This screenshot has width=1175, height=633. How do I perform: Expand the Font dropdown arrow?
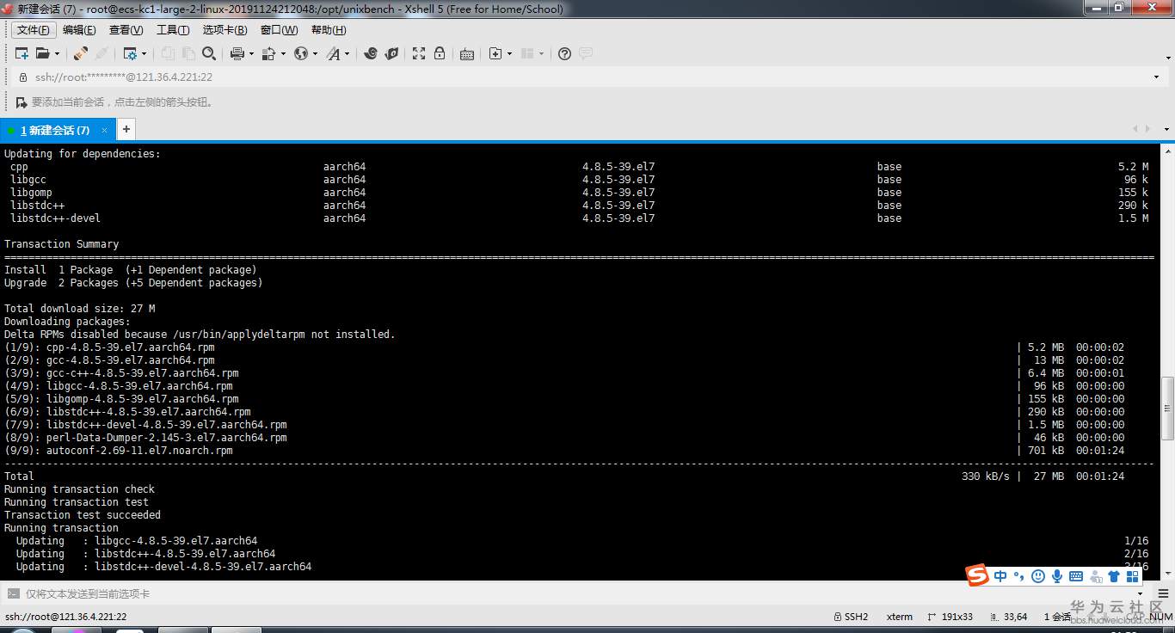[348, 53]
